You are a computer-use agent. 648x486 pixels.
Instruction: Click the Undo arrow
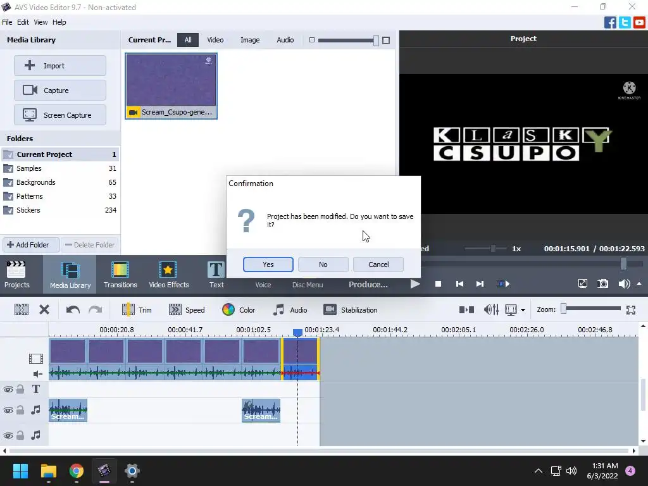pos(73,309)
